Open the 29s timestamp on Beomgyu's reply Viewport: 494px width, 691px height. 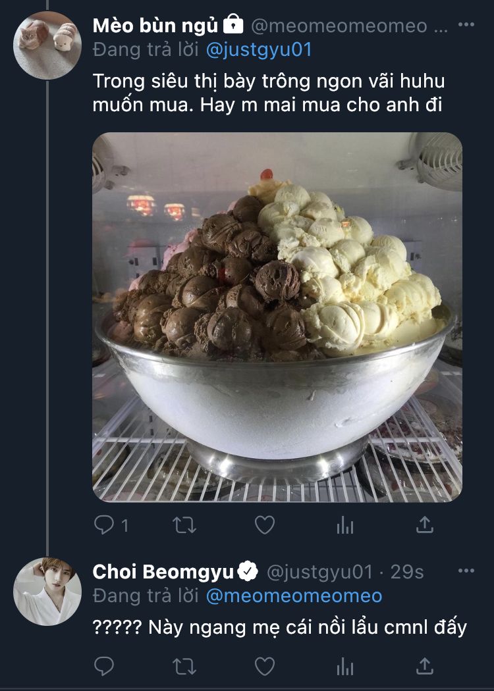point(406,572)
